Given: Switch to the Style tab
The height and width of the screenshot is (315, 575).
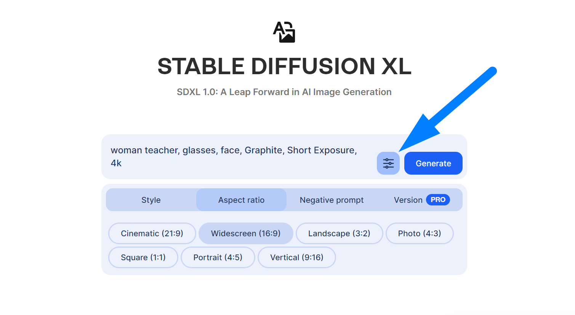Looking at the screenshot, I should click(x=151, y=200).
